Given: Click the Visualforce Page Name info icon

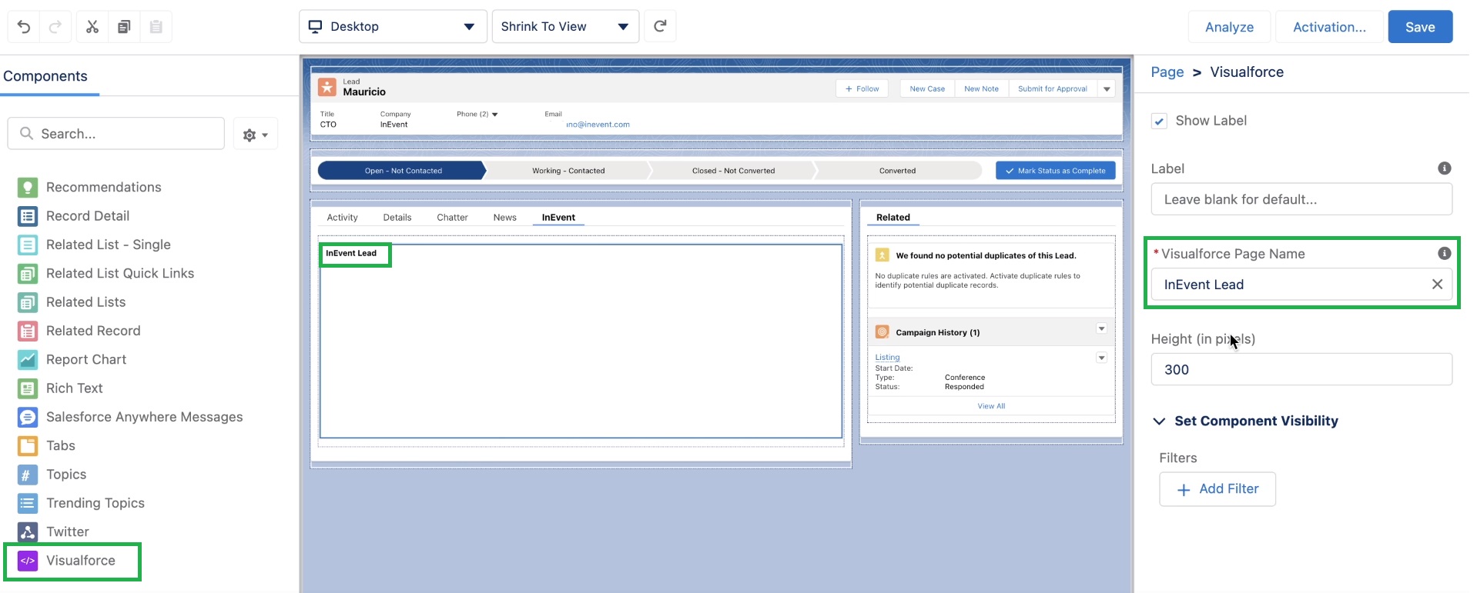Looking at the screenshot, I should pos(1445,253).
